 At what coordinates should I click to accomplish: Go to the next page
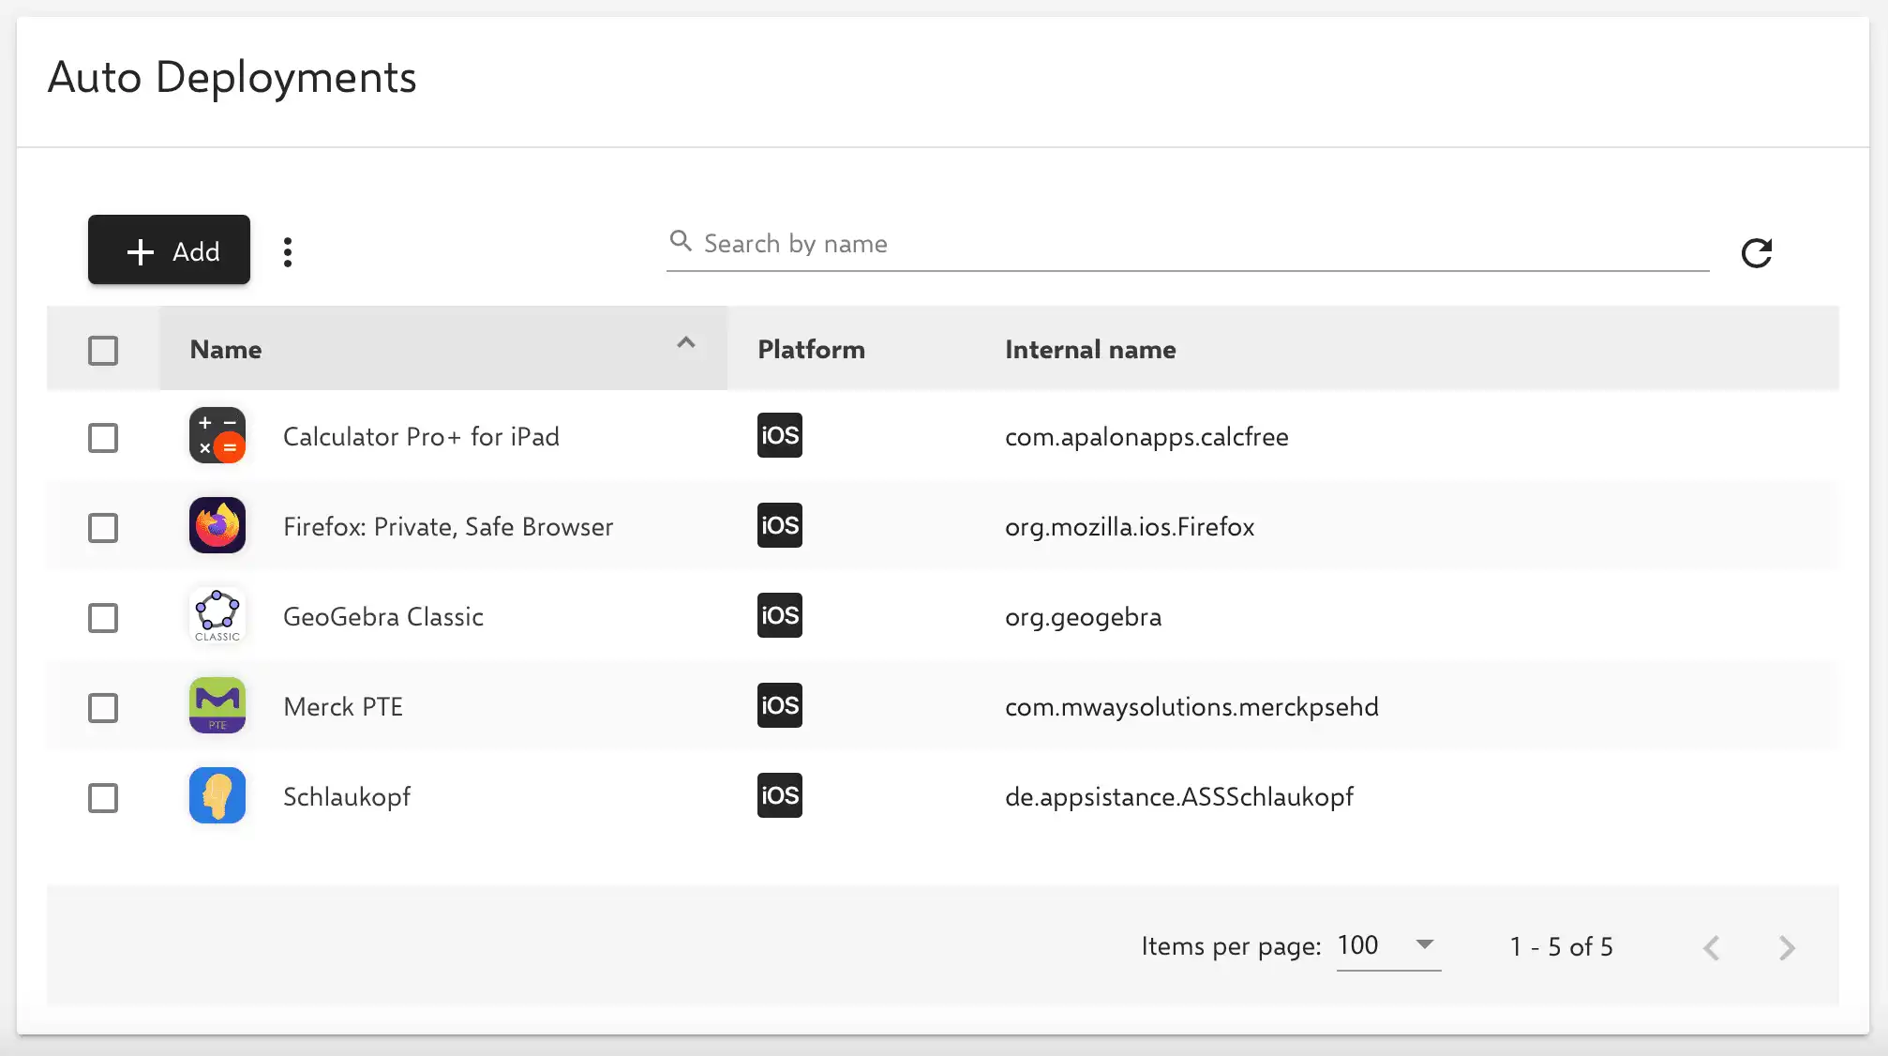point(1787,947)
